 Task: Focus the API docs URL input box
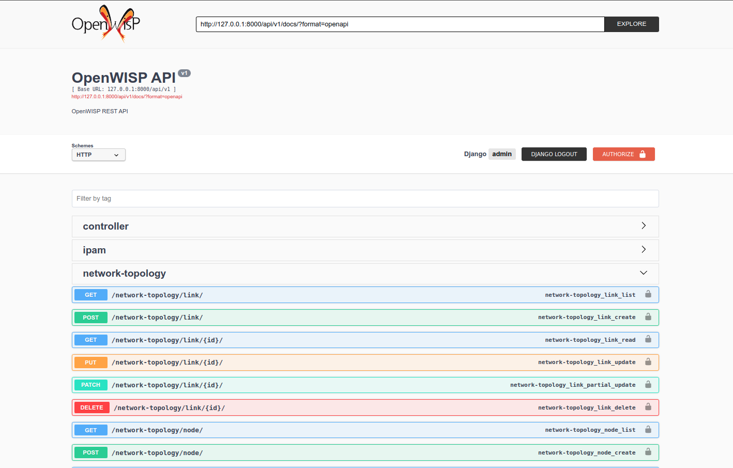(x=400, y=24)
